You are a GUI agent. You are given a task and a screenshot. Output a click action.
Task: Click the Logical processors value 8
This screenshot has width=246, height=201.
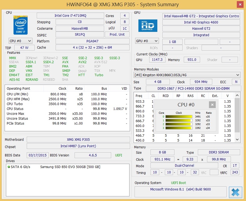point(125,22)
